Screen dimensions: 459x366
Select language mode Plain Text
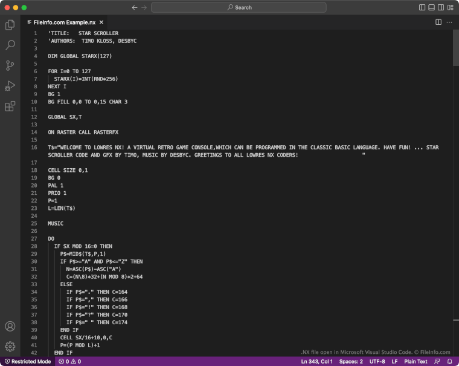[x=416, y=361]
